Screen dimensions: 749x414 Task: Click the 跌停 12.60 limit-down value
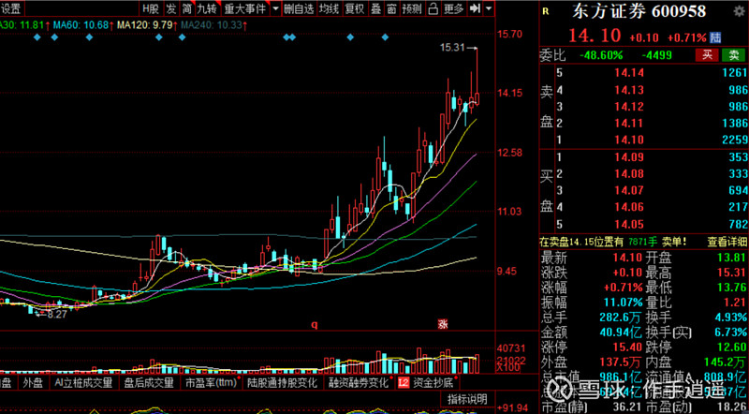(732, 347)
